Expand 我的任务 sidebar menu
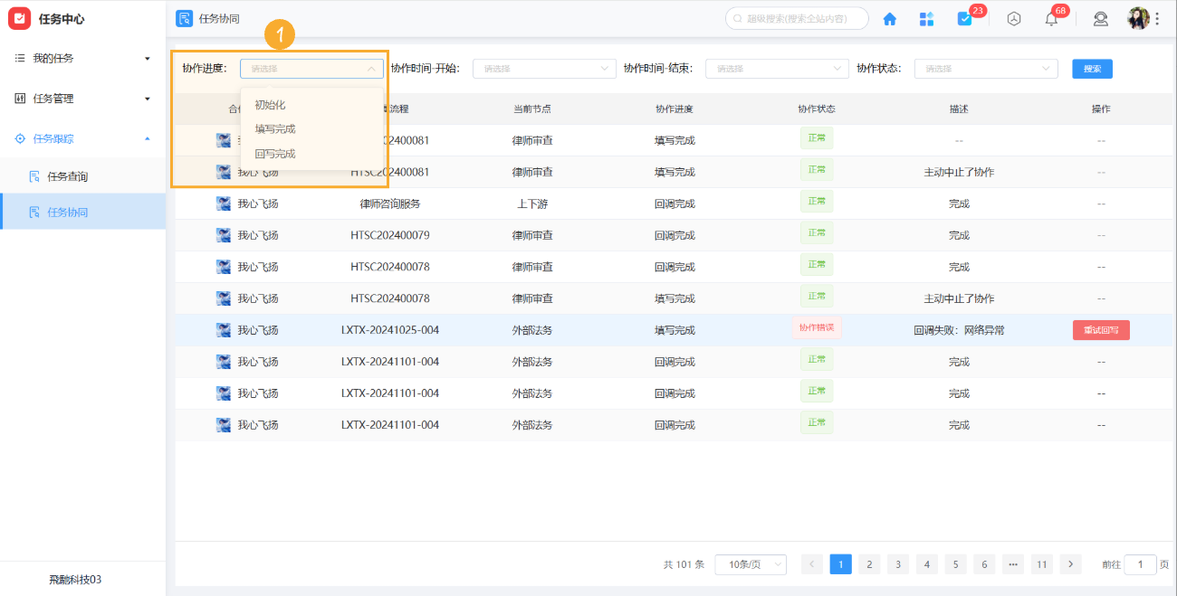 click(82, 58)
